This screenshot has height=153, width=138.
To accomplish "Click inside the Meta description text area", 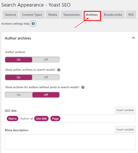I will pyautogui.click(x=70, y=142).
